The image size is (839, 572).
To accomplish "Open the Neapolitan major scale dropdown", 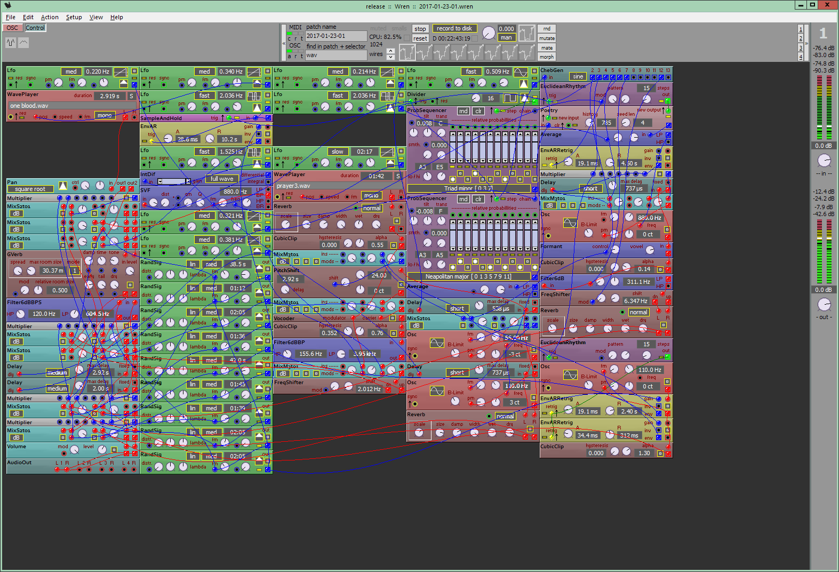I will click(x=469, y=276).
